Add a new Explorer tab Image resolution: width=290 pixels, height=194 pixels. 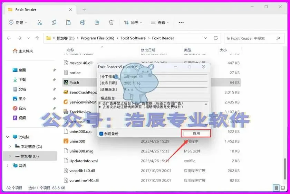84,10
